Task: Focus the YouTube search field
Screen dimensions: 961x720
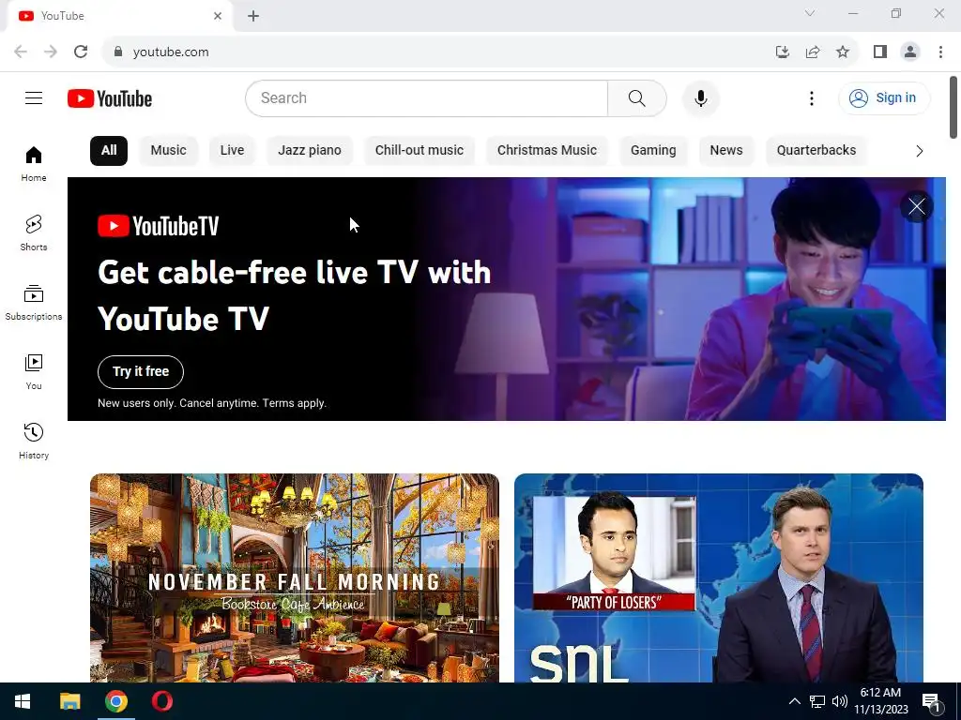Action: coord(427,97)
